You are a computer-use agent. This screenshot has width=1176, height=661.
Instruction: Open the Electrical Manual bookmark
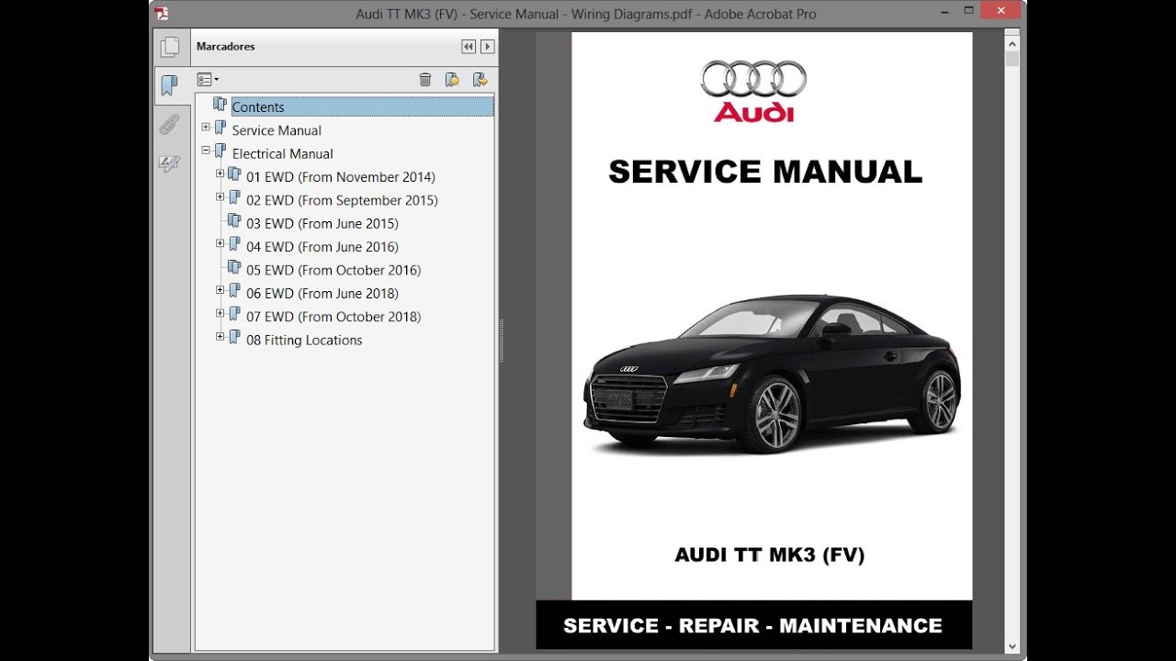click(x=282, y=153)
